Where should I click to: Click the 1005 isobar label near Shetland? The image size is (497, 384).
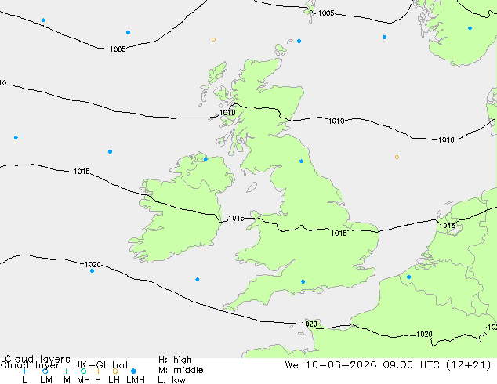click(x=326, y=13)
